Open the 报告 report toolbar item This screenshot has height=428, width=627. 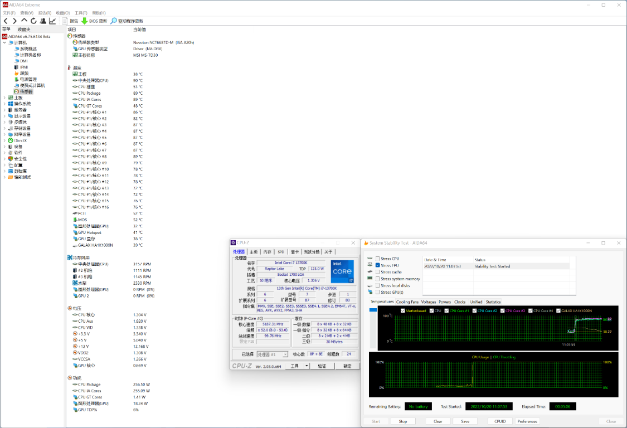pyautogui.click(x=70, y=21)
